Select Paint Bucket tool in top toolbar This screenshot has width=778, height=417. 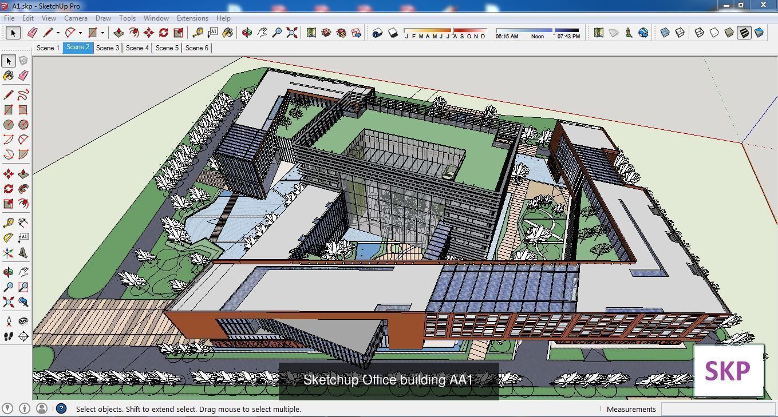(228, 33)
